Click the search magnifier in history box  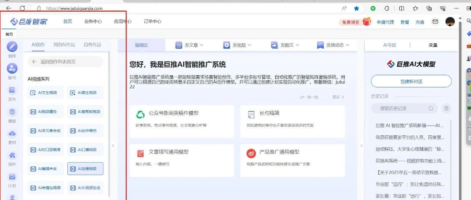tap(431, 109)
